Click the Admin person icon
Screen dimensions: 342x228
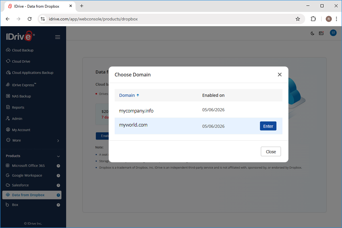point(8,119)
